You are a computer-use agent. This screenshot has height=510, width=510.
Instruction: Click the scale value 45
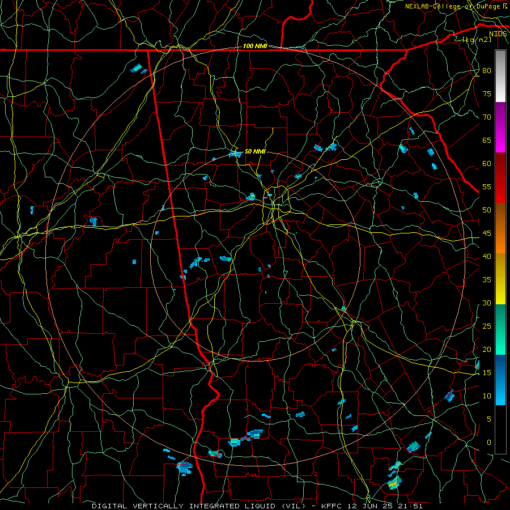pos(487,233)
